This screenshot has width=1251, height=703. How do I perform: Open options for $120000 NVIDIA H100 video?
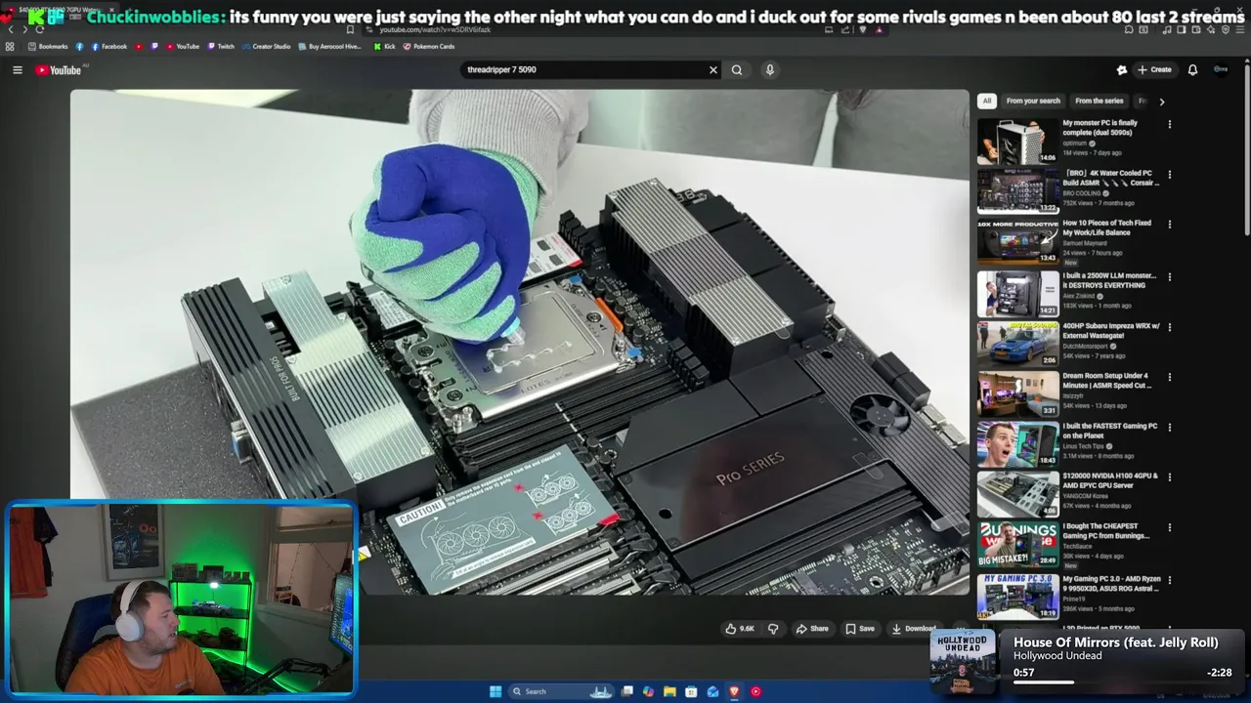pyautogui.click(x=1169, y=477)
